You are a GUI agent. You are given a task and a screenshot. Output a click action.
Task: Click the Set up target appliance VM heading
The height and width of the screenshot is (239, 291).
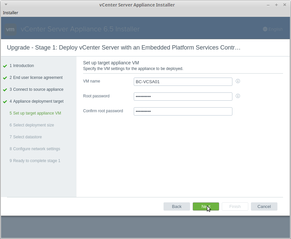pos(111,63)
